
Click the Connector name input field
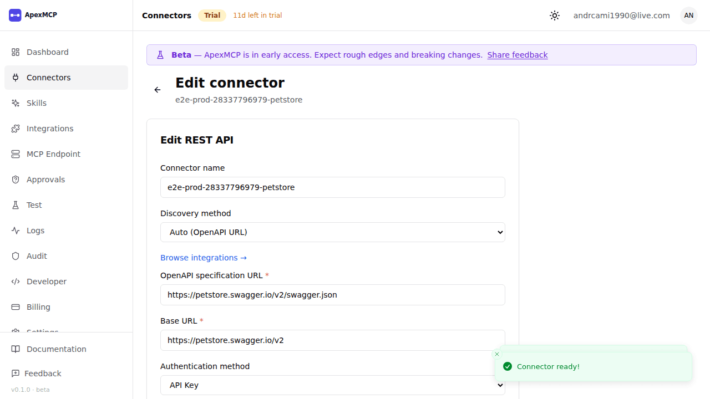pos(333,187)
